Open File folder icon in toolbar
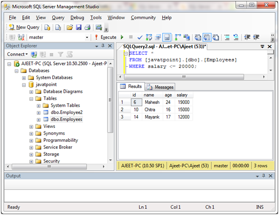This screenshot has height=215, width=279. pyautogui.click(x=70, y=27)
